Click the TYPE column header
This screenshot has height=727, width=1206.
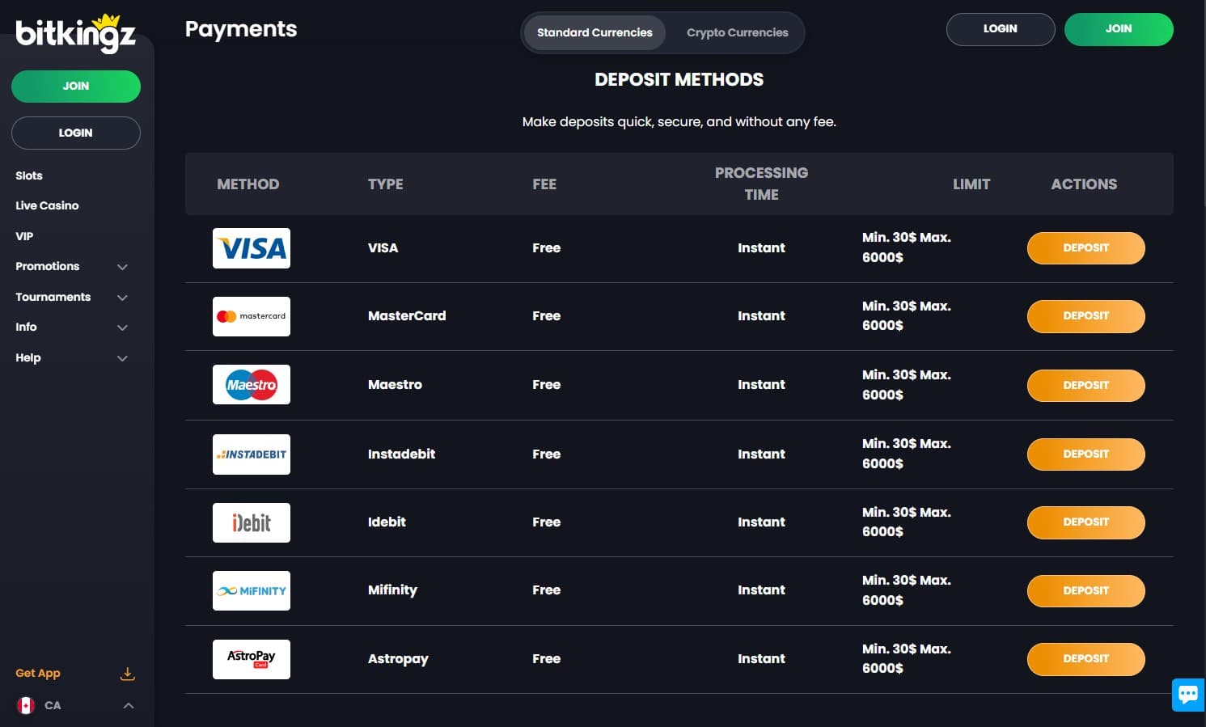385,184
